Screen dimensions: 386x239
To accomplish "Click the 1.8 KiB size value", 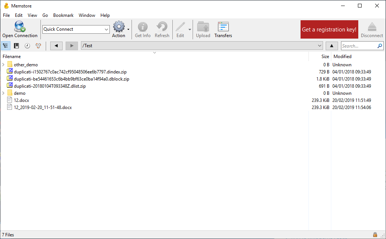I will coord(323,79).
